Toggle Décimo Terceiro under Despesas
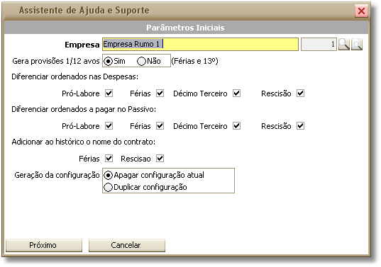Image resolution: width=381 pixels, height=267 pixels. click(236, 93)
